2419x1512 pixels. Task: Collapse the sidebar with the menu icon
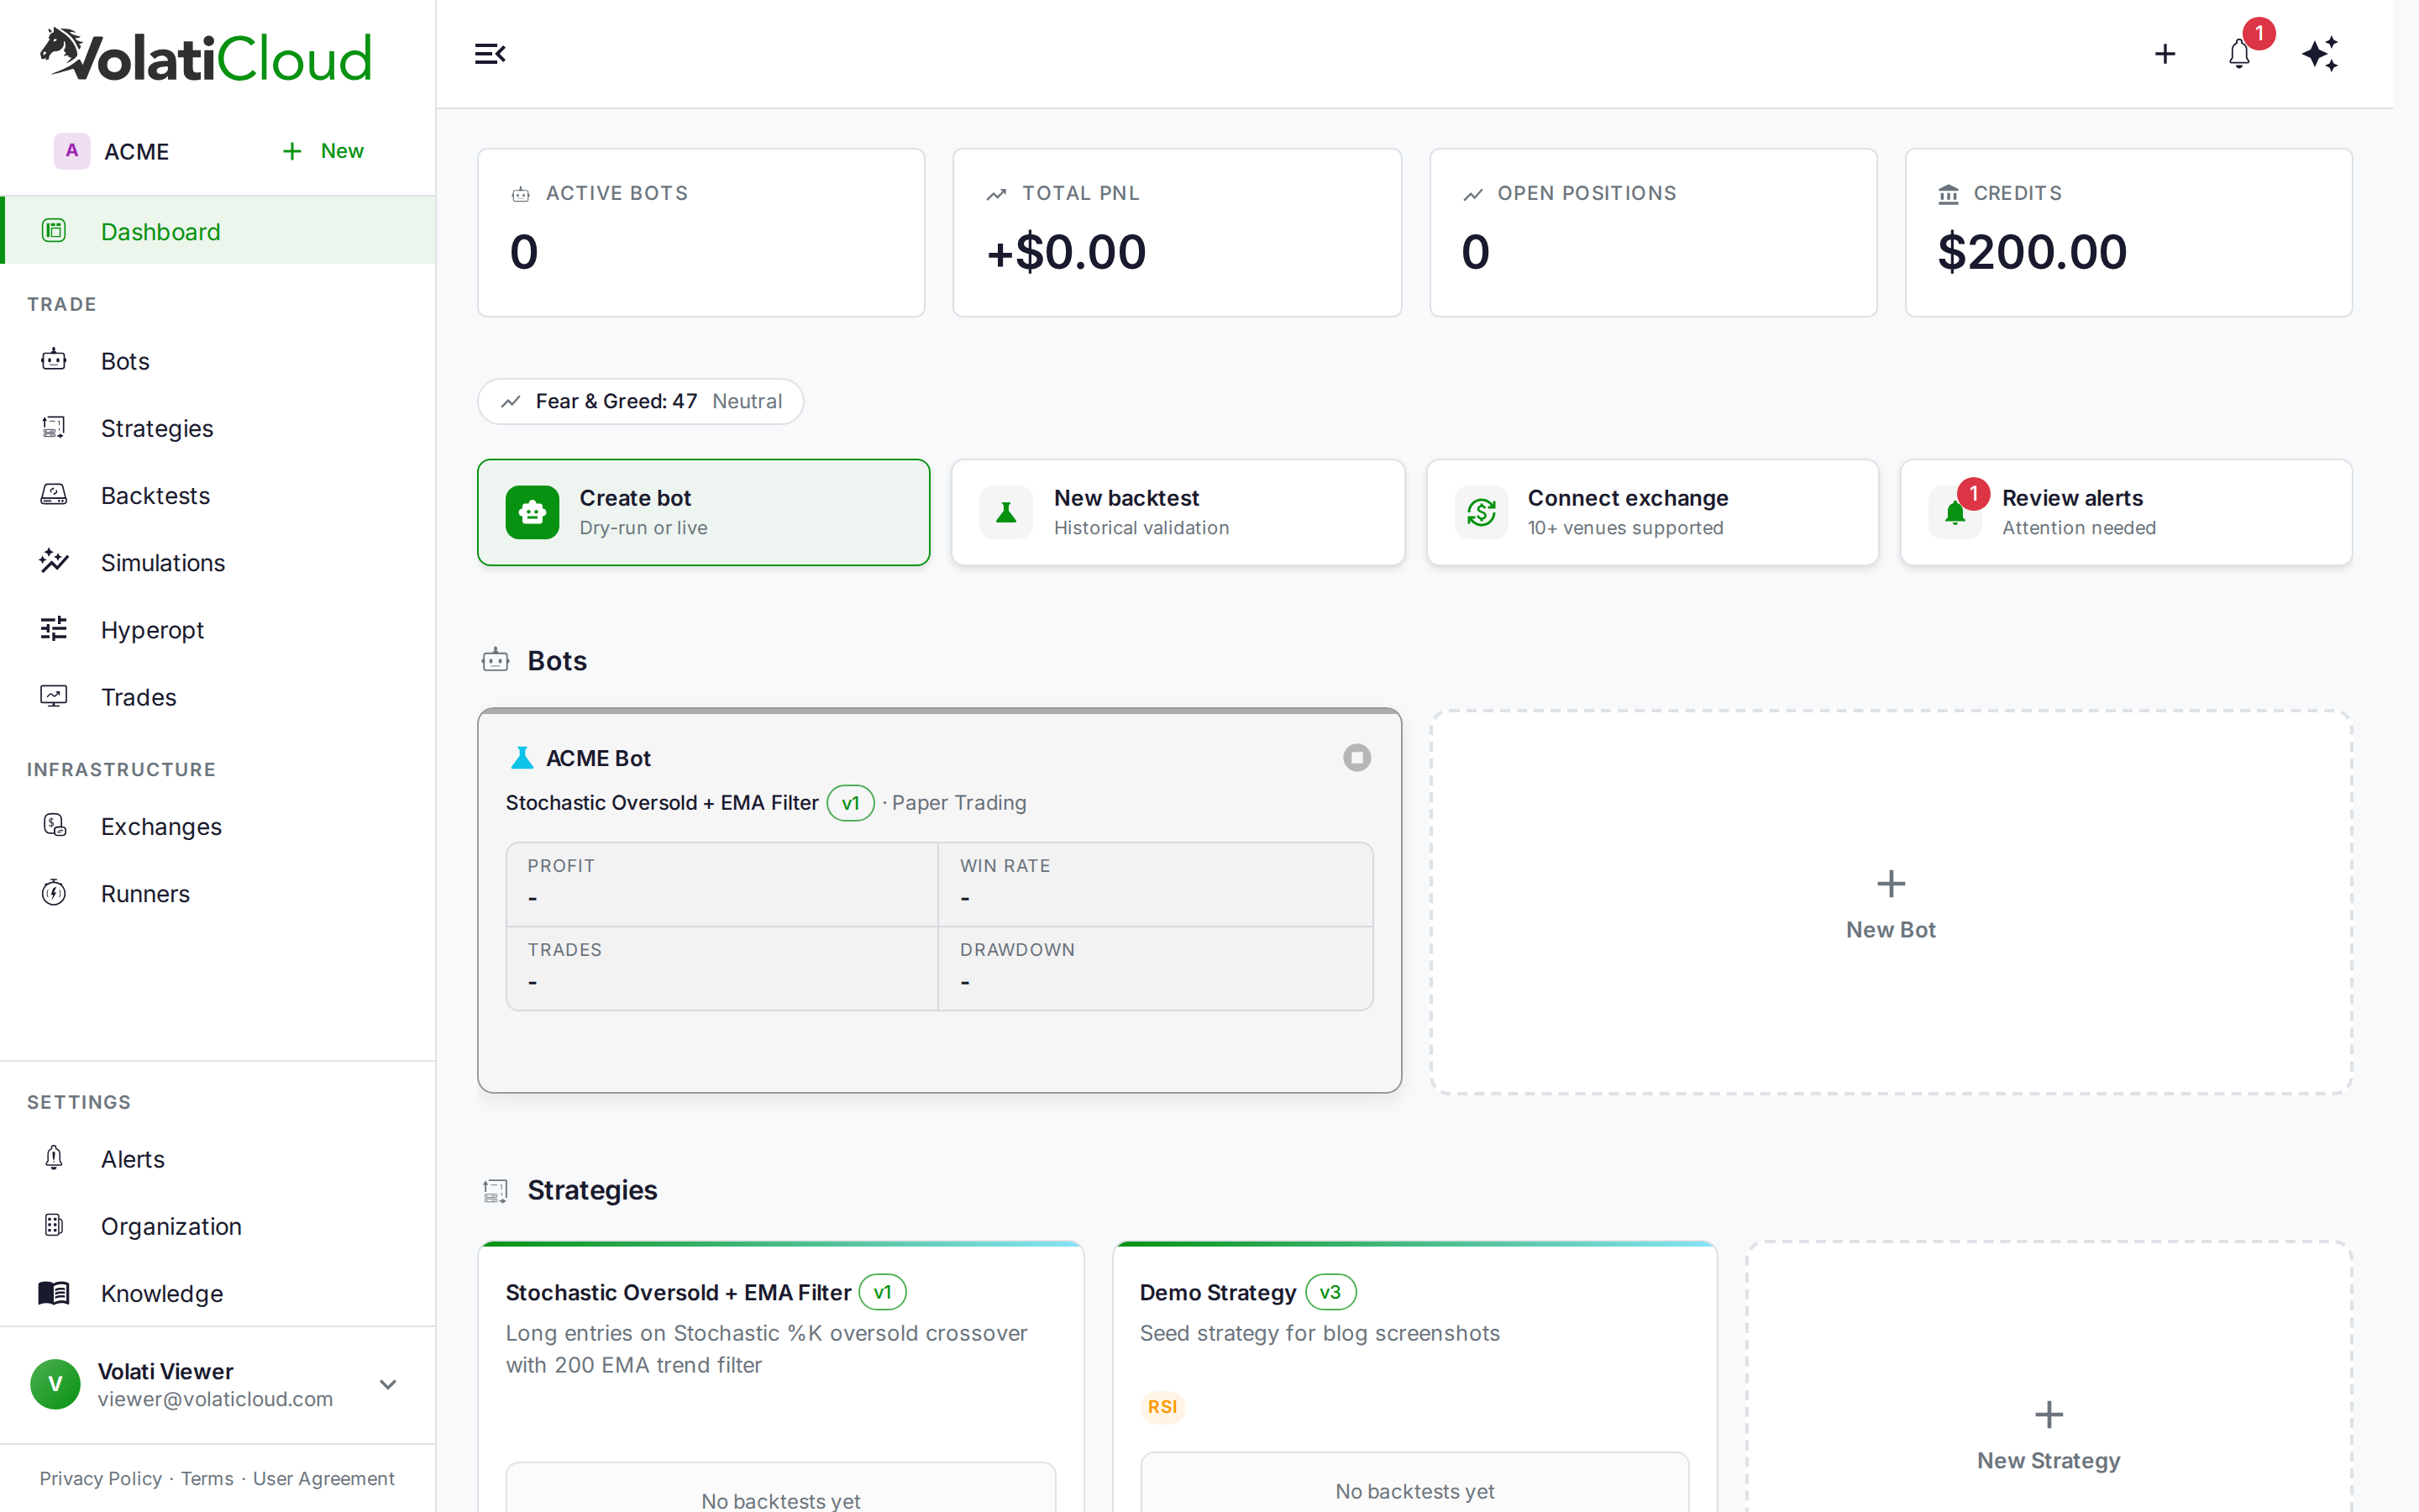[490, 54]
